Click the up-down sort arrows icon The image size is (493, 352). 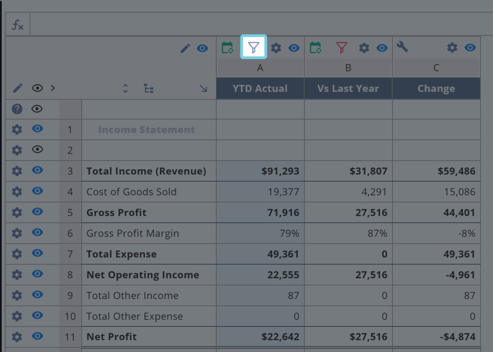pyautogui.click(x=125, y=89)
